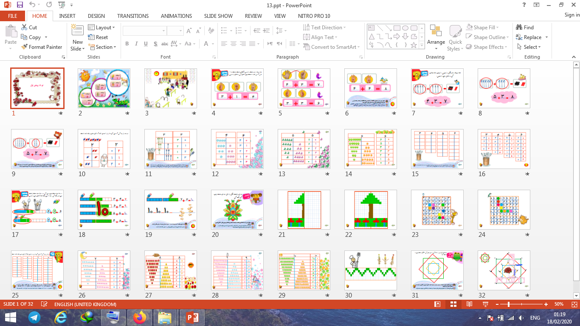Click the Save icon in title bar
The height and width of the screenshot is (326, 580).
coord(20,5)
